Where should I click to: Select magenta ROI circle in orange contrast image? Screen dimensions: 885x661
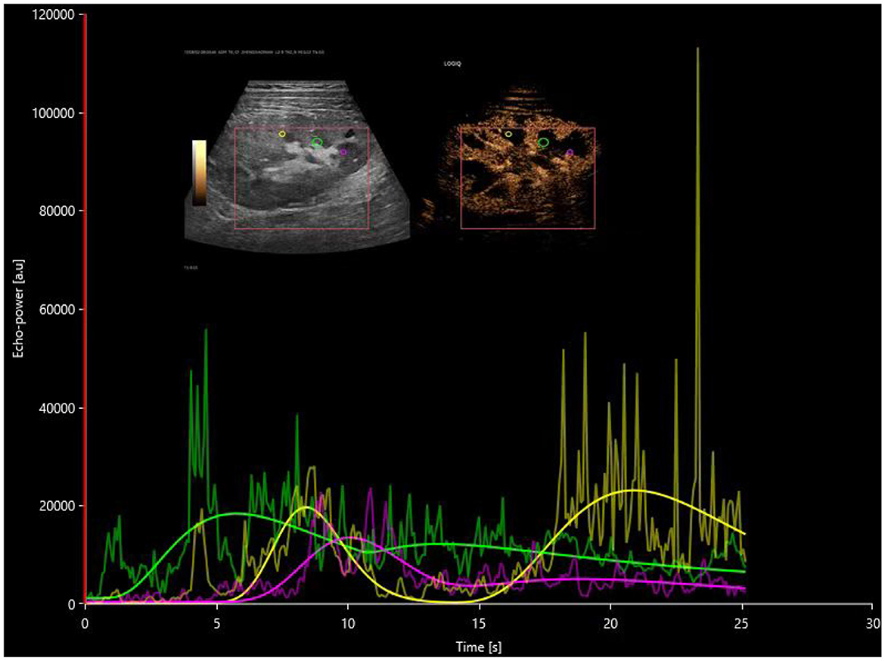[x=570, y=152]
